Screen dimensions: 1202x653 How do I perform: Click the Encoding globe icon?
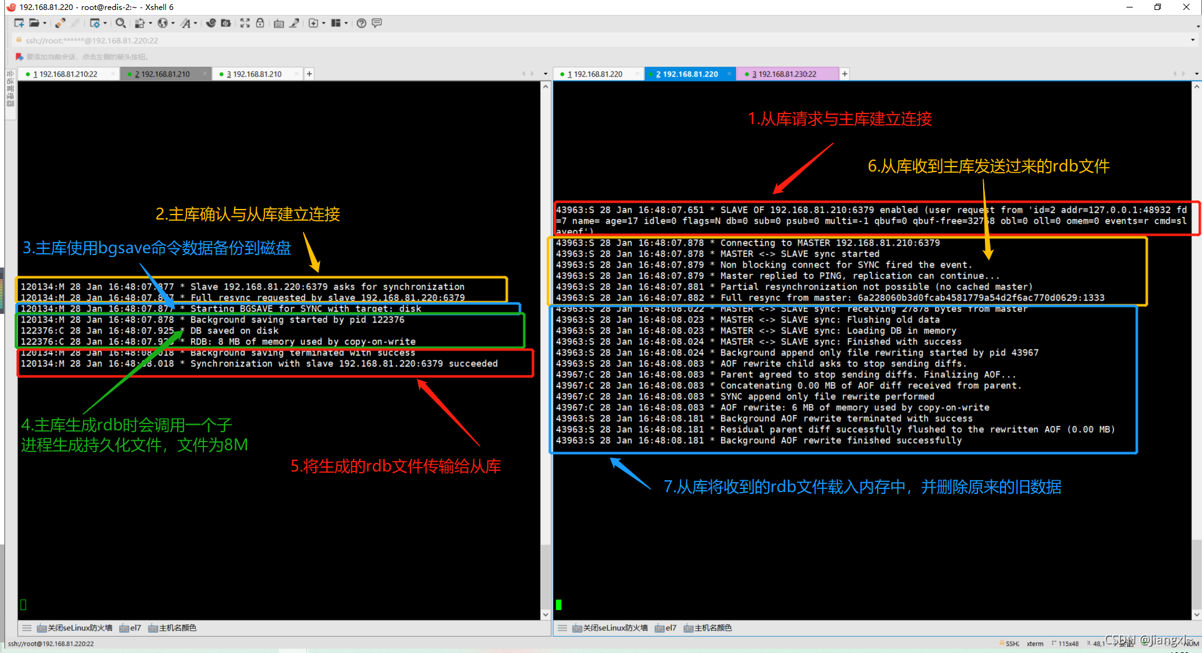163,23
